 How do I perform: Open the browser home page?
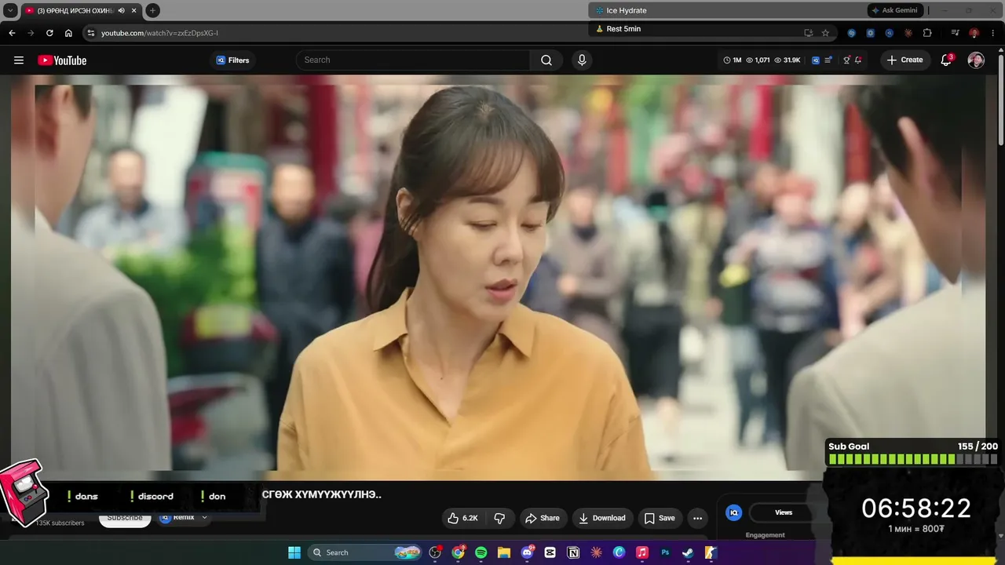68,33
